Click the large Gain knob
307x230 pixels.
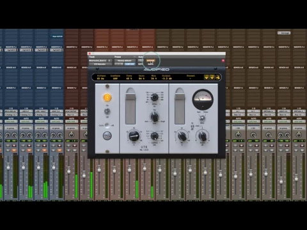[134, 136]
